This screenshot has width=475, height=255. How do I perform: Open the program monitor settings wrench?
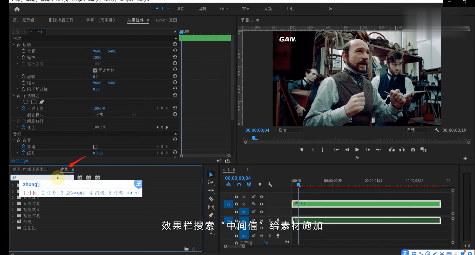click(x=437, y=130)
